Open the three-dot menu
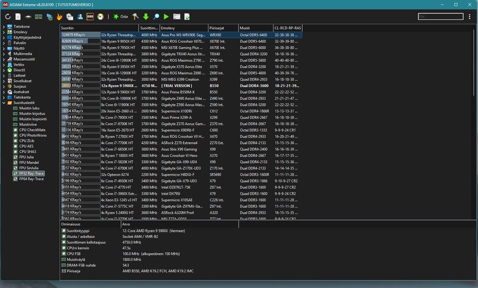The height and width of the screenshot is (288, 478). pyautogui.click(x=469, y=16)
